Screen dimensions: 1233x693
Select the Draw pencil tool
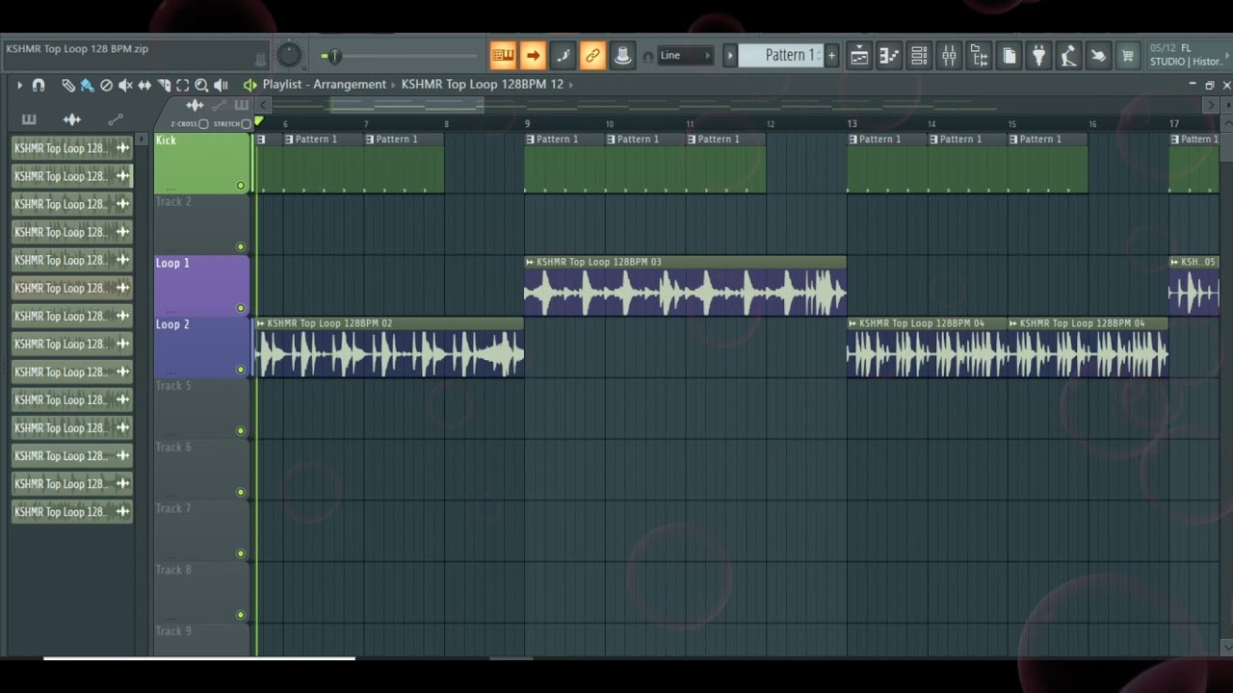coord(67,85)
